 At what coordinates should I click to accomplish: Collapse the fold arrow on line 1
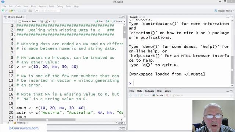pyautogui.click(x=15, y=26)
